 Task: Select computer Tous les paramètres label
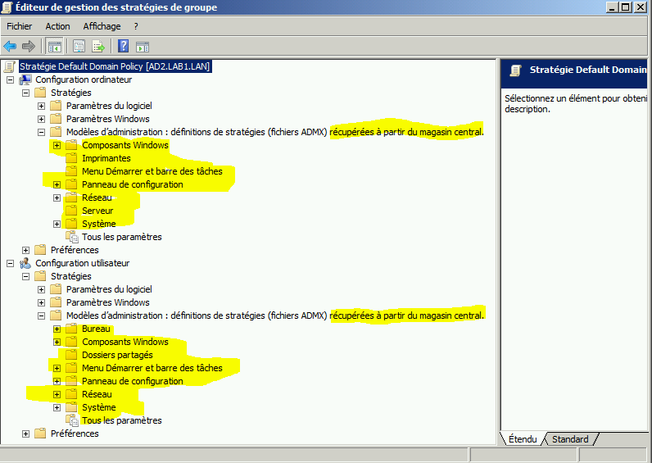pos(122,237)
